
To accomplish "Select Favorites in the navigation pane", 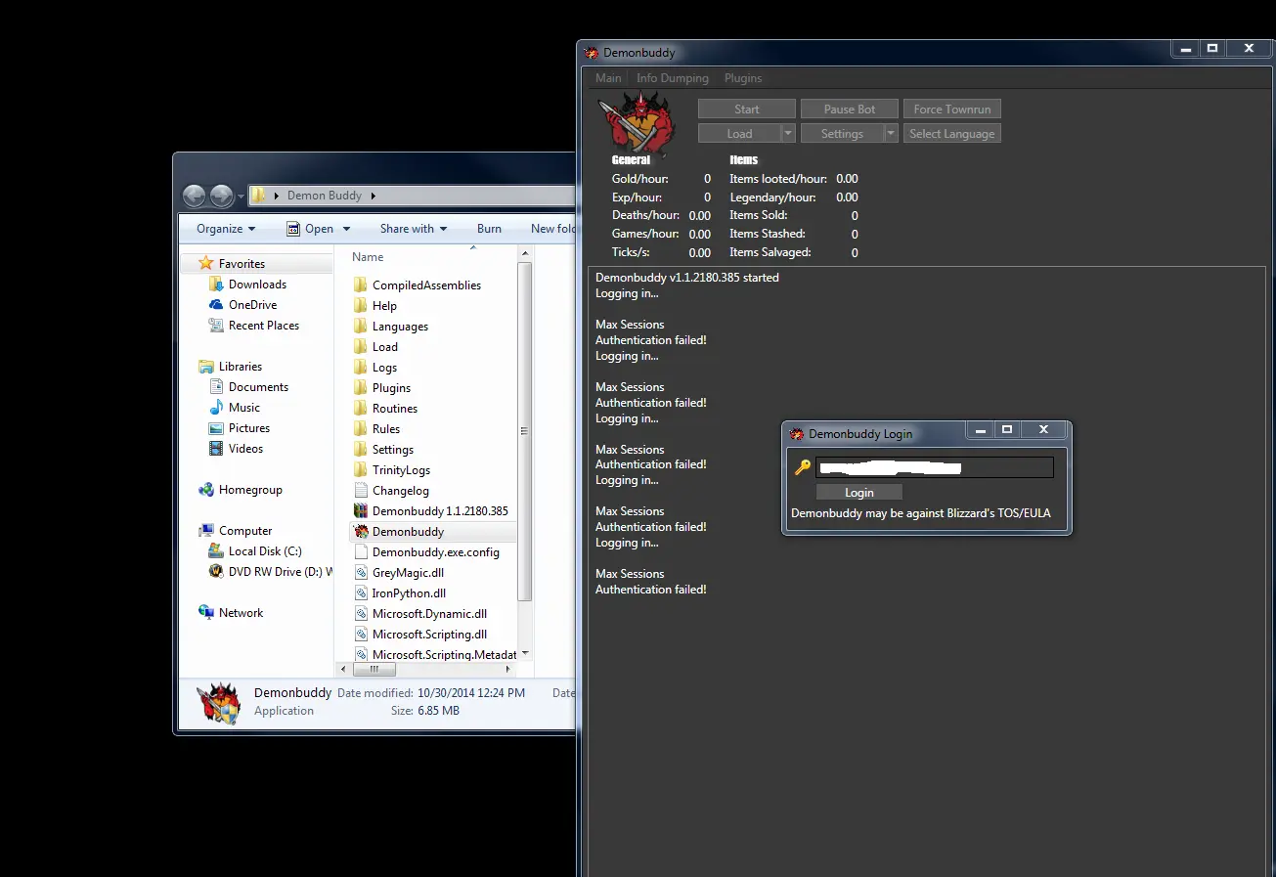I will click(242, 264).
